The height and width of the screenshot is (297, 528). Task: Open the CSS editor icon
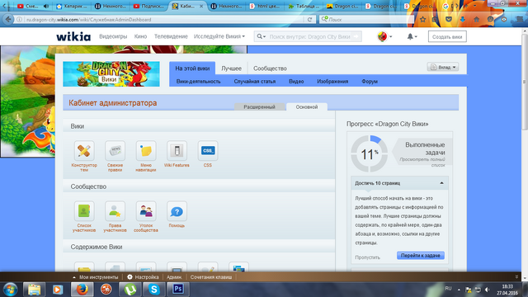(x=208, y=151)
